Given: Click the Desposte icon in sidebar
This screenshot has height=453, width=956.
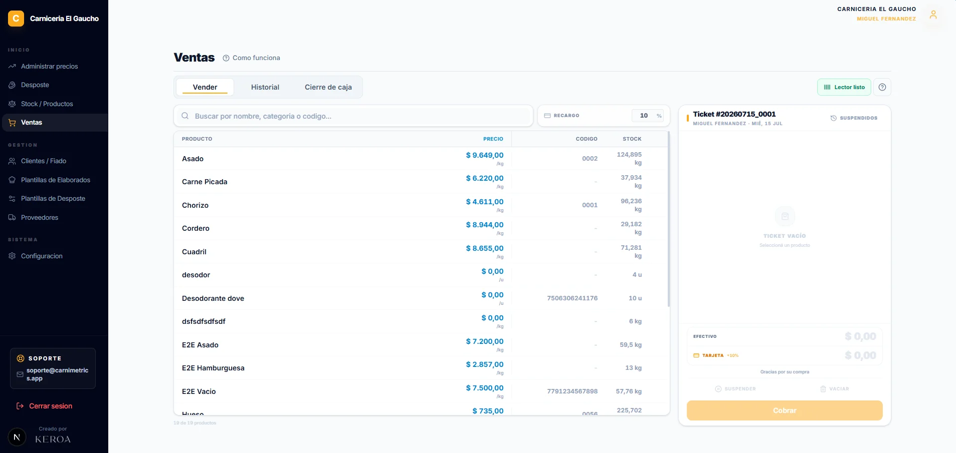Looking at the screenshot, I should (x=12, y=85).
